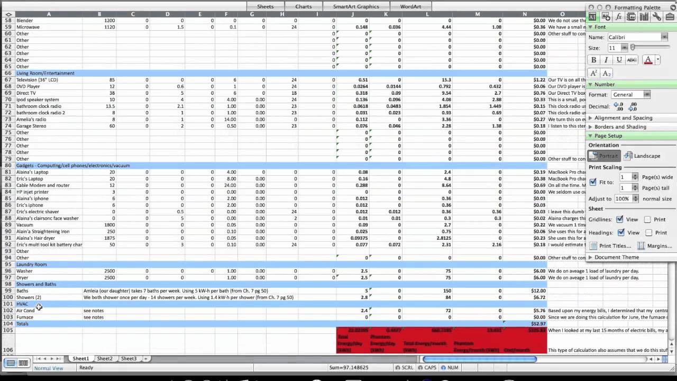Image resolution: width=677 pixels, height=381 pixels.
Task: Collapse the Font section
Action: click(591, 27)
